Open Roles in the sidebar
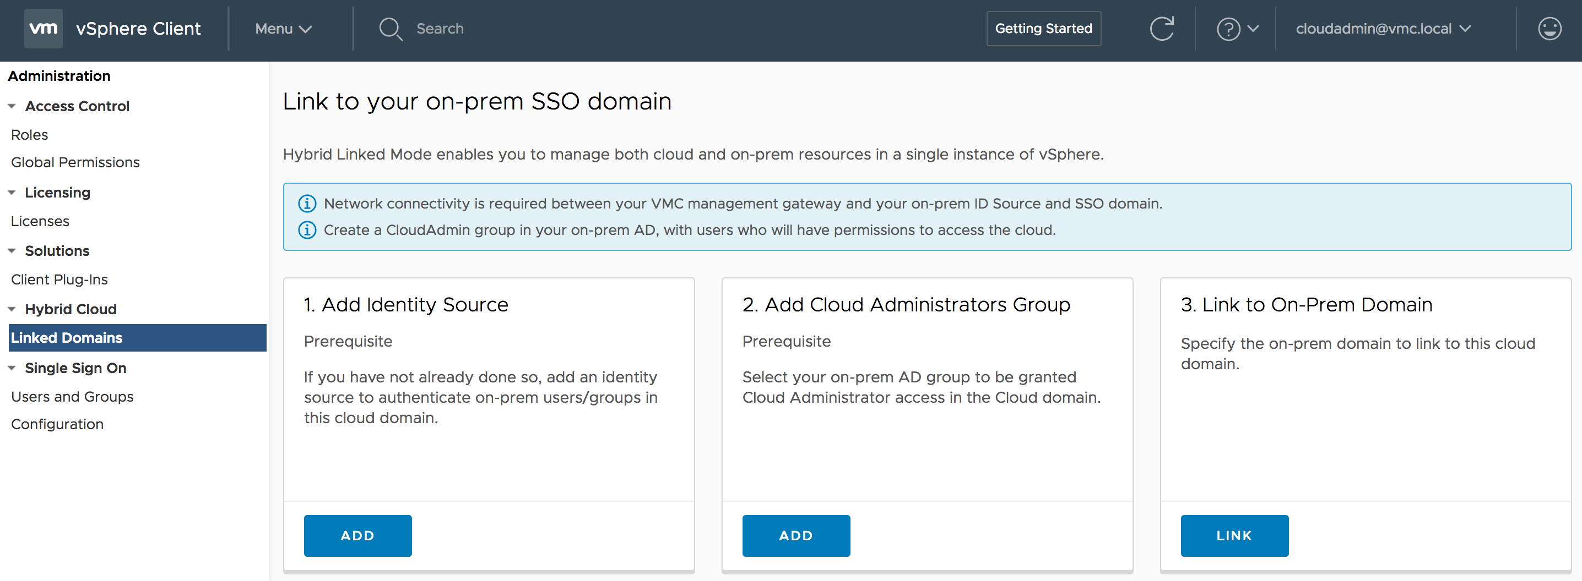This screenshot has width=1582, height=581. [x=30, y=135]
